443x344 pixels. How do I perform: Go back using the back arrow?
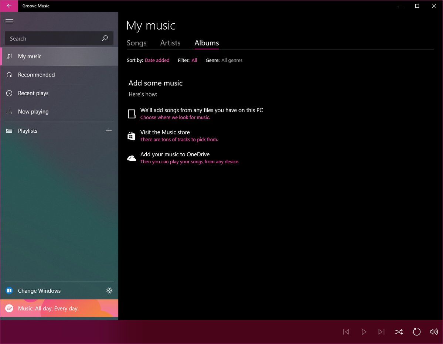click(9, 6)
